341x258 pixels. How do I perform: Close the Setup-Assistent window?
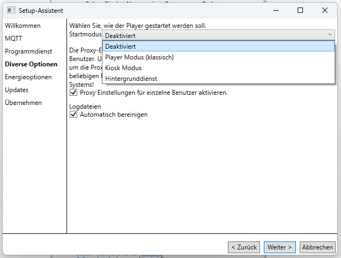click(325, 10)
